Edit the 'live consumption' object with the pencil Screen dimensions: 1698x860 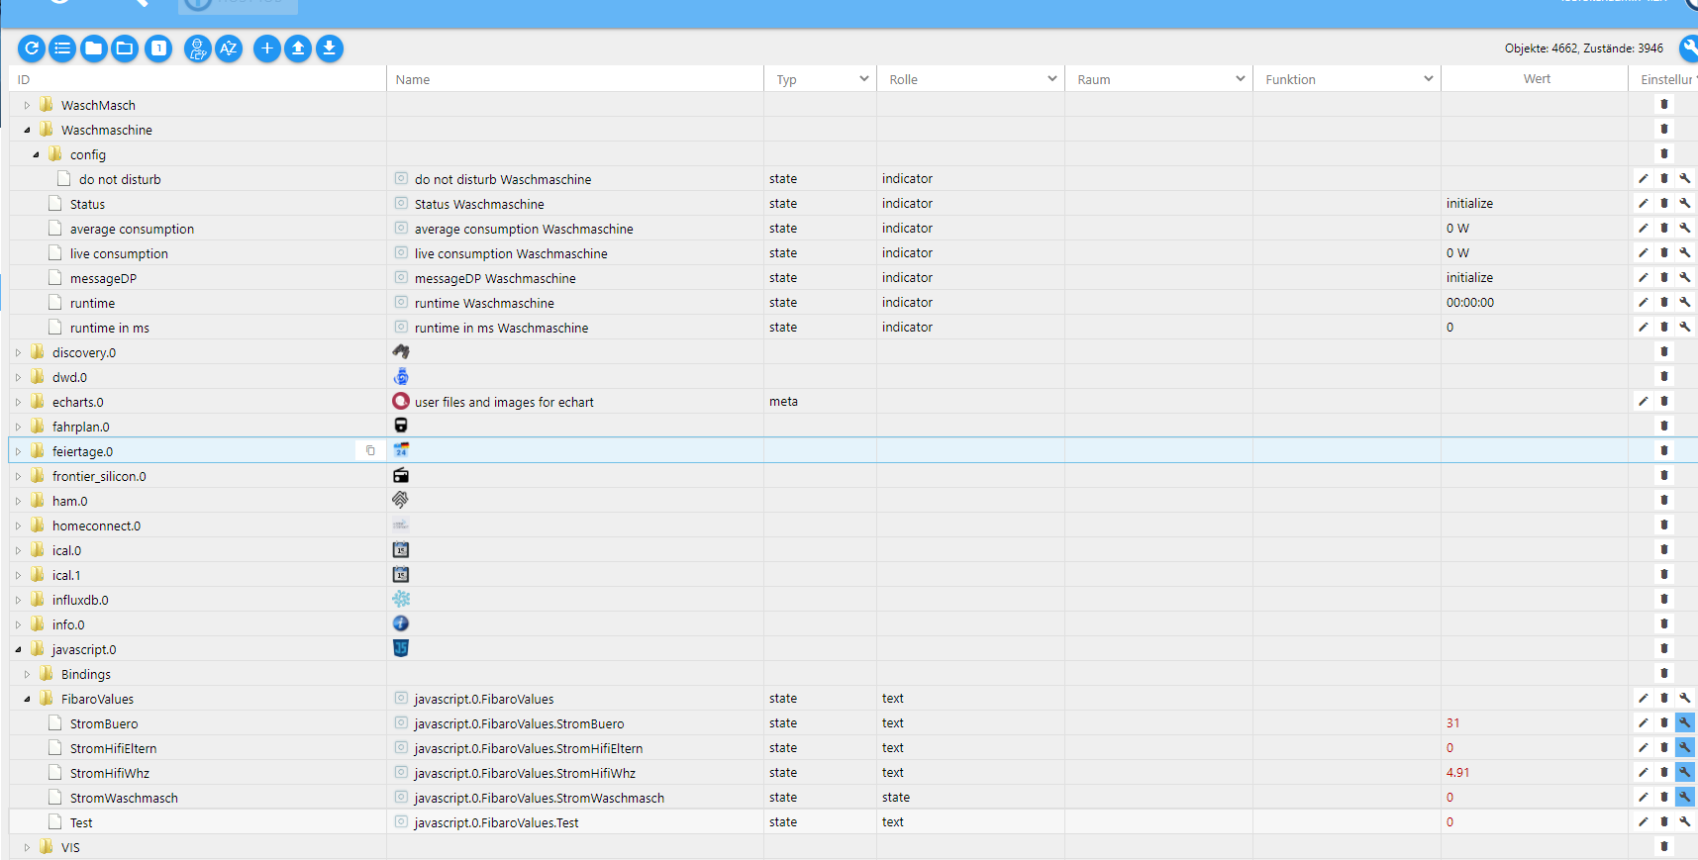coord(1644,253)
